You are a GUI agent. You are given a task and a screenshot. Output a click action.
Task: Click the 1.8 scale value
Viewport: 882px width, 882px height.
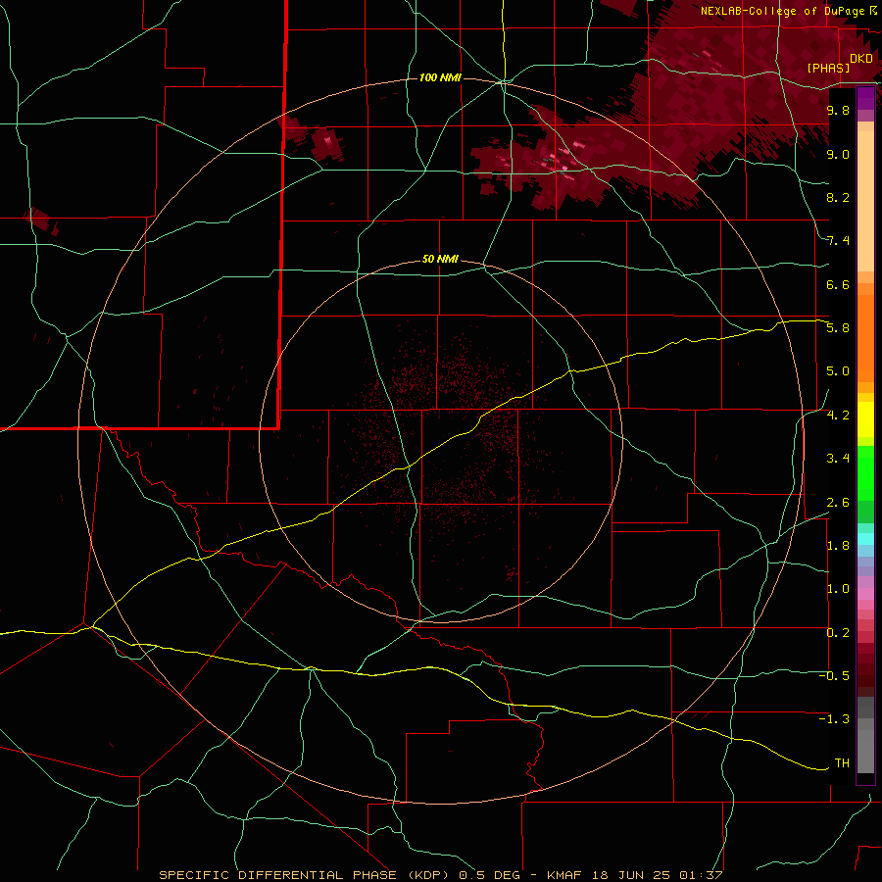838,546
